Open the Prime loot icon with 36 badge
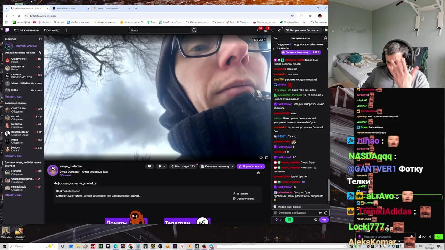The height and width of the screenshot is (250, 445). [259, 30]
